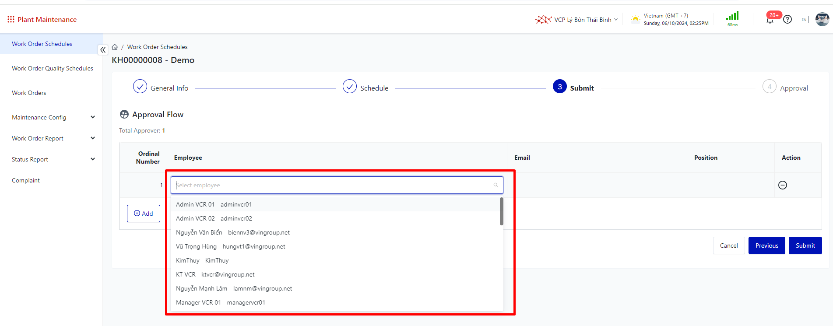The height and width of the screenshot is (326, 833).
Task: Open the notifications bell
Action: [x=770, y=20]
